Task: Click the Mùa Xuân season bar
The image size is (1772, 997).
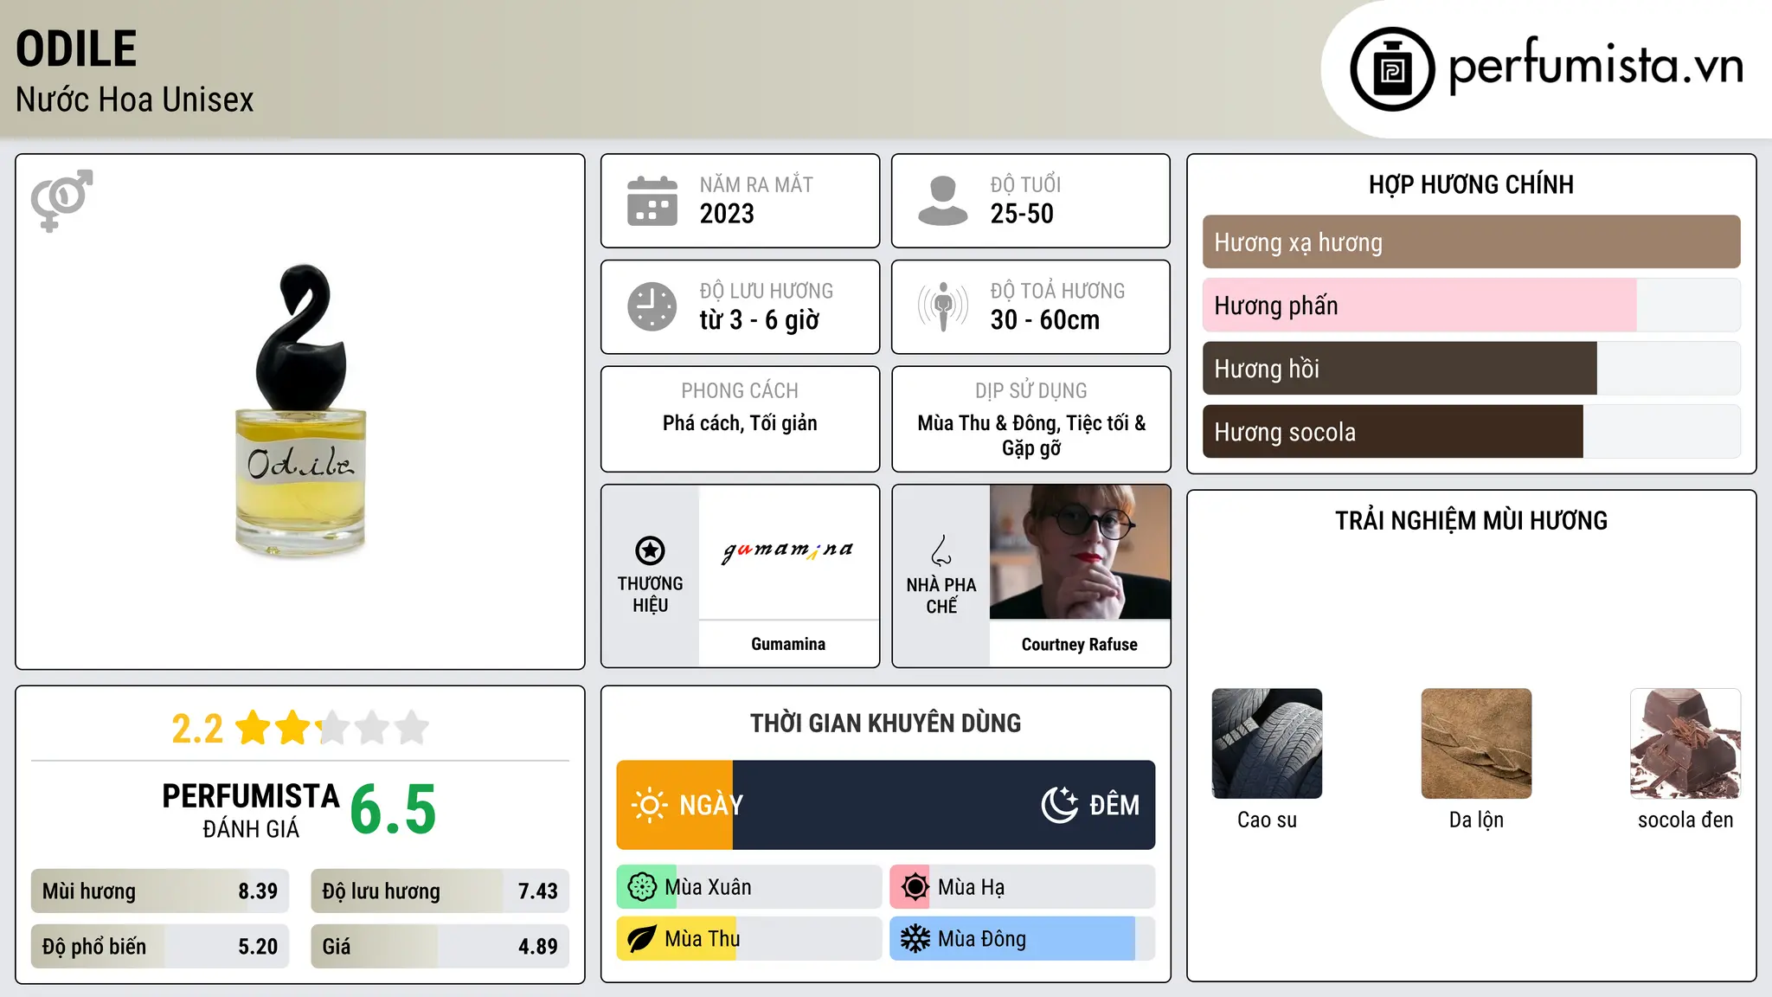Action: (749, 887)
